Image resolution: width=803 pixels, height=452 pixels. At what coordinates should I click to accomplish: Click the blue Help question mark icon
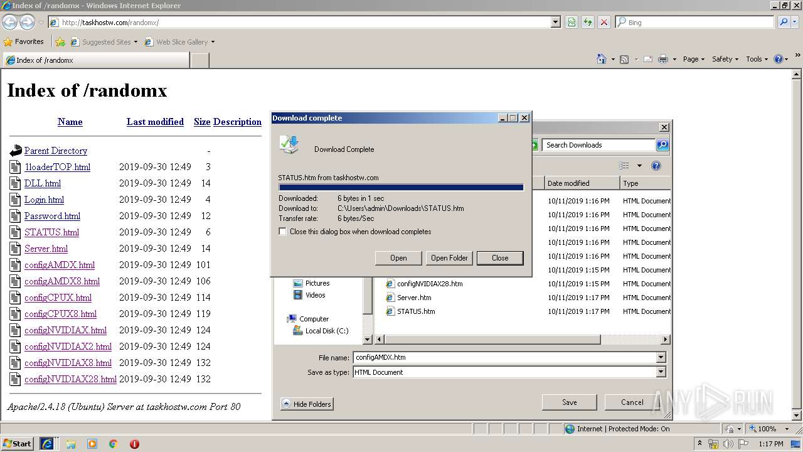click(x=779, y=59)
